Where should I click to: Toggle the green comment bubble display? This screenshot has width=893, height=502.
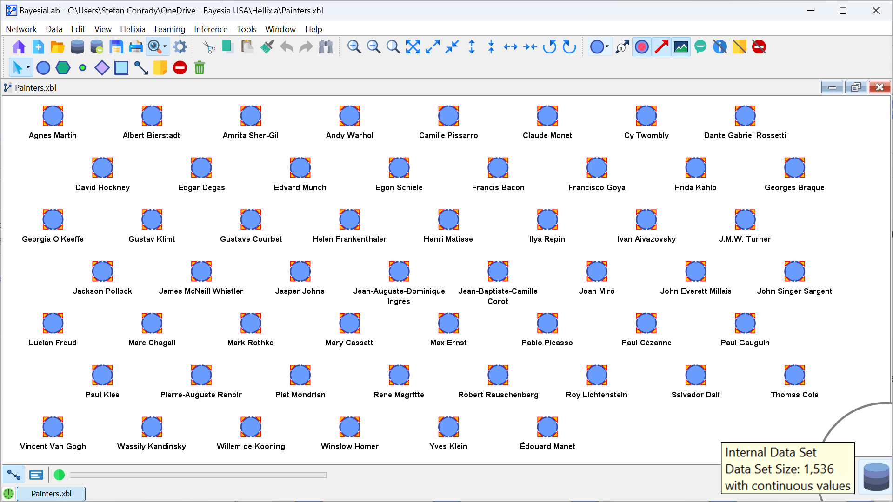700,47
